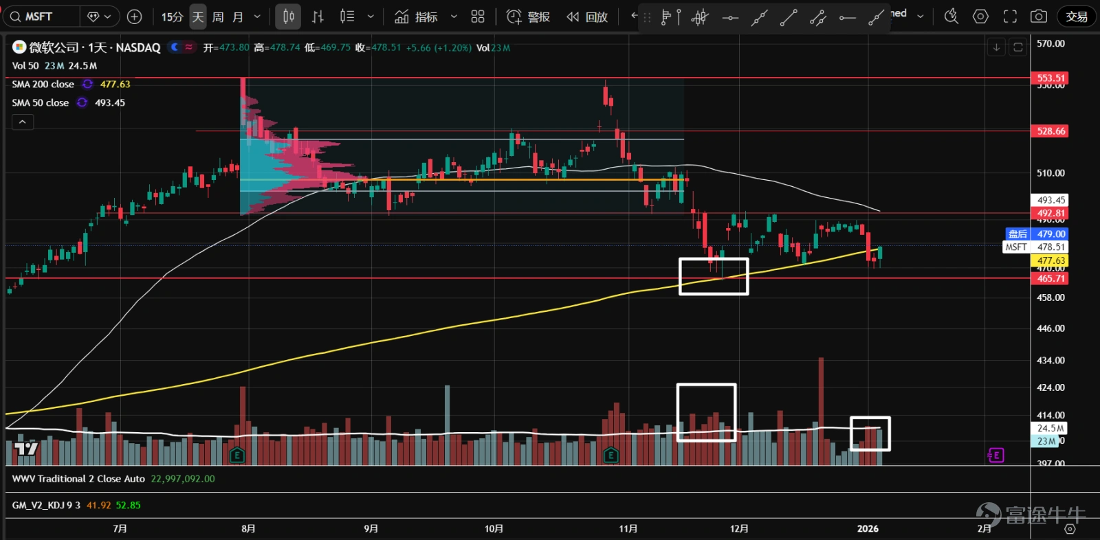Add a symbol to compare with plus icon
The width and height of the screenshot is (1100, 540).
(135, 16)
